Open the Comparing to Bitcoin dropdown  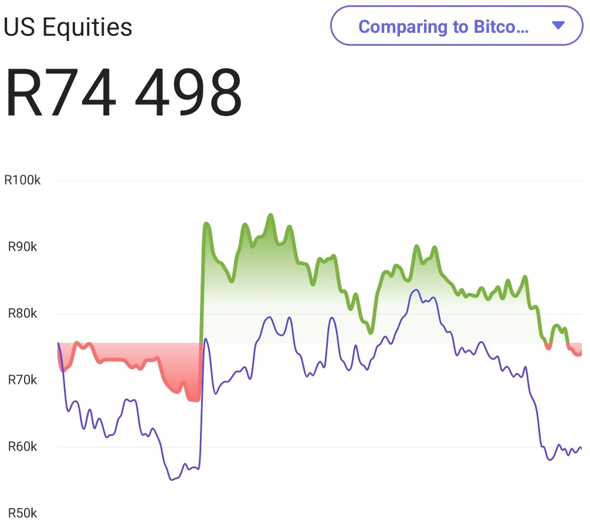(x=457, y=26)
